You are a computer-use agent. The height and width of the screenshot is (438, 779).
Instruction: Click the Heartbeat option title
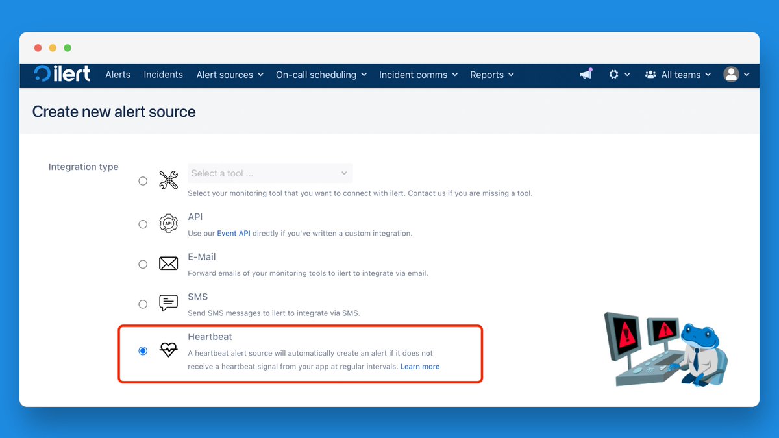(210, 337)
